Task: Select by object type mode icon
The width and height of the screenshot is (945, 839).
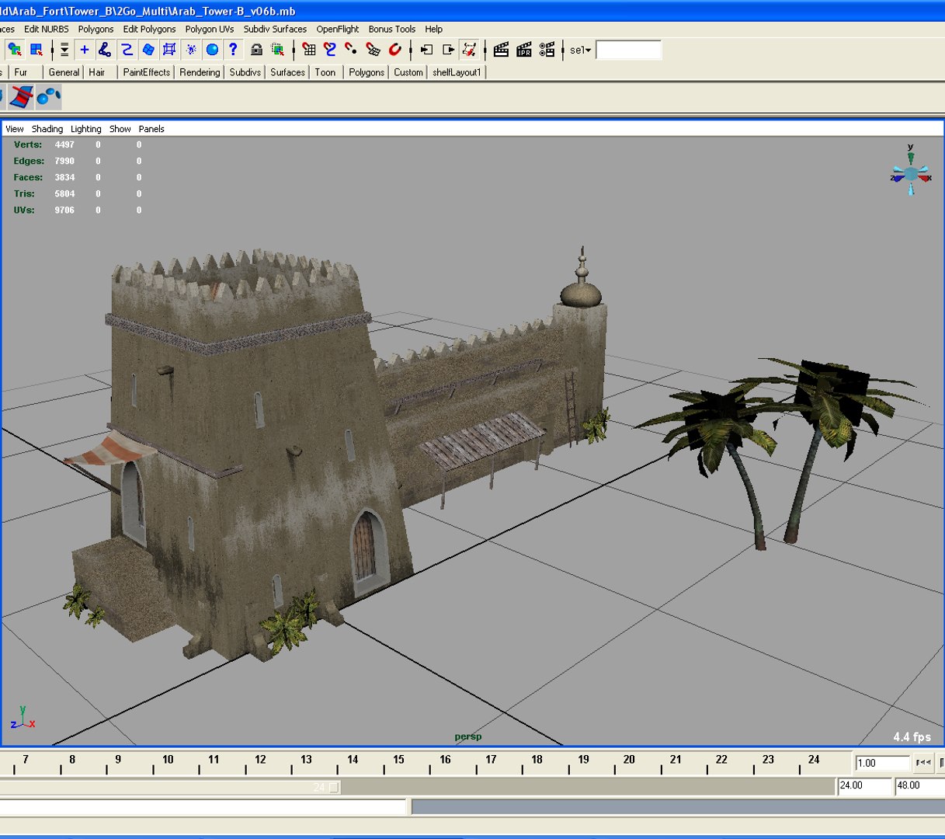Action: [x=36, y=50]
